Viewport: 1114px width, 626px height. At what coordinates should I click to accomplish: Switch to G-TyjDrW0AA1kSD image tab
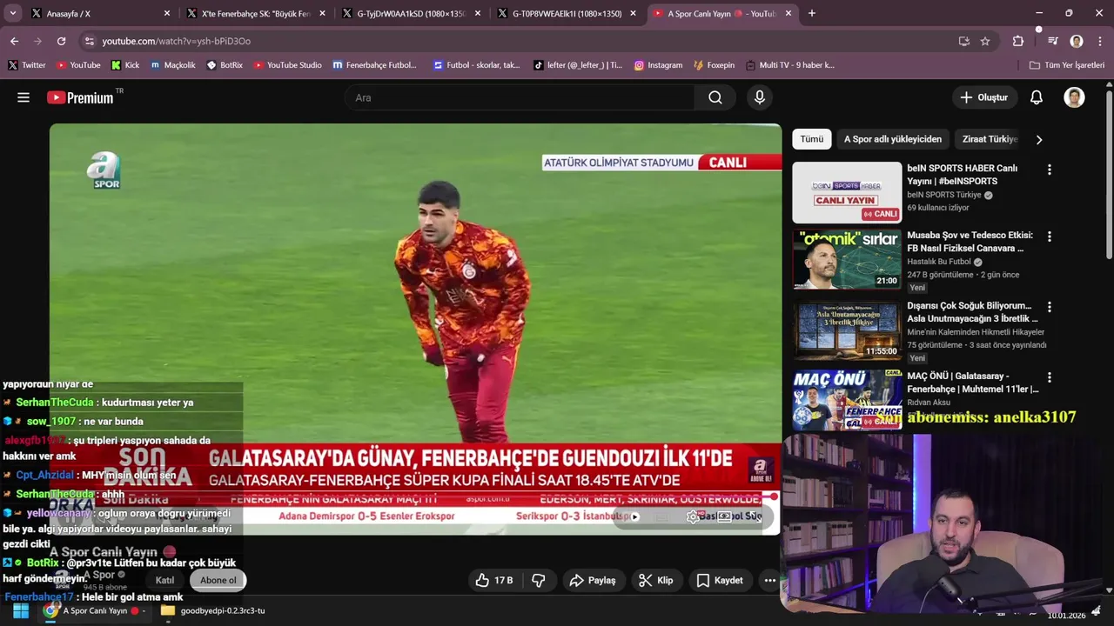409,13
